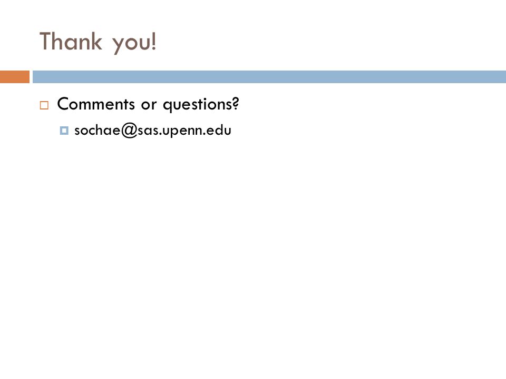Click the empty white slide body area
Screen dimensions: 506x379
pyautogui.click(x=253, y=252)
